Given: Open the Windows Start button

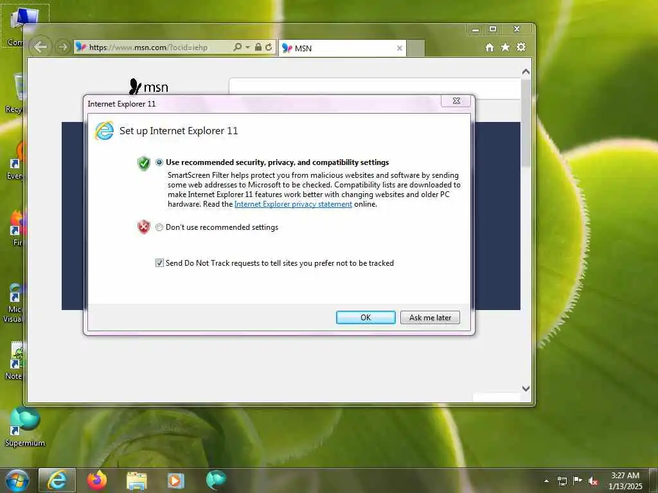Looking at the screenshot, I should (x=17, y=480).
